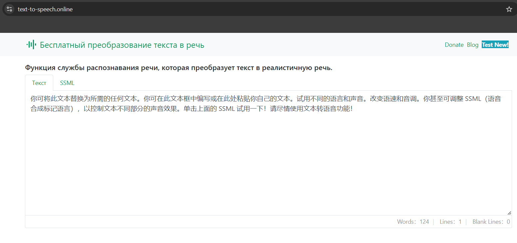Open the Бесплатный преобразование текста в речь title link

pyautogui.click(x=122, y=45)
